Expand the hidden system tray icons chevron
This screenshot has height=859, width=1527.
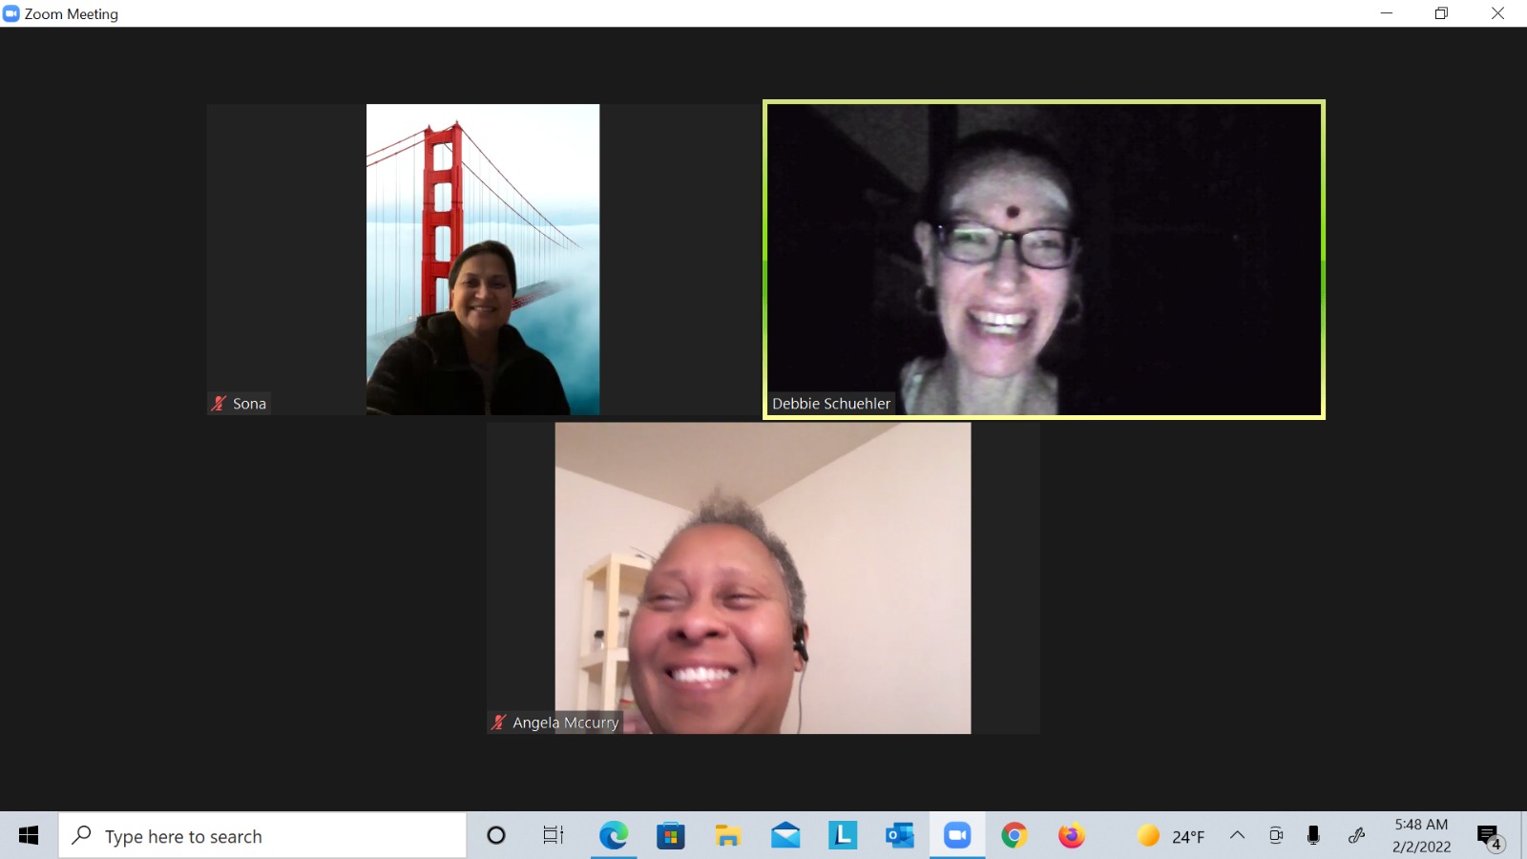[x=1237, y=836]
